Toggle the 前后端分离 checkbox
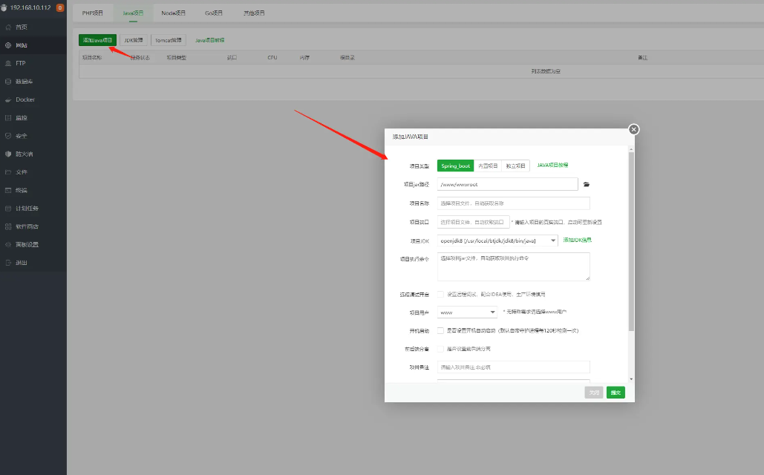 click(x=440, y=348)
